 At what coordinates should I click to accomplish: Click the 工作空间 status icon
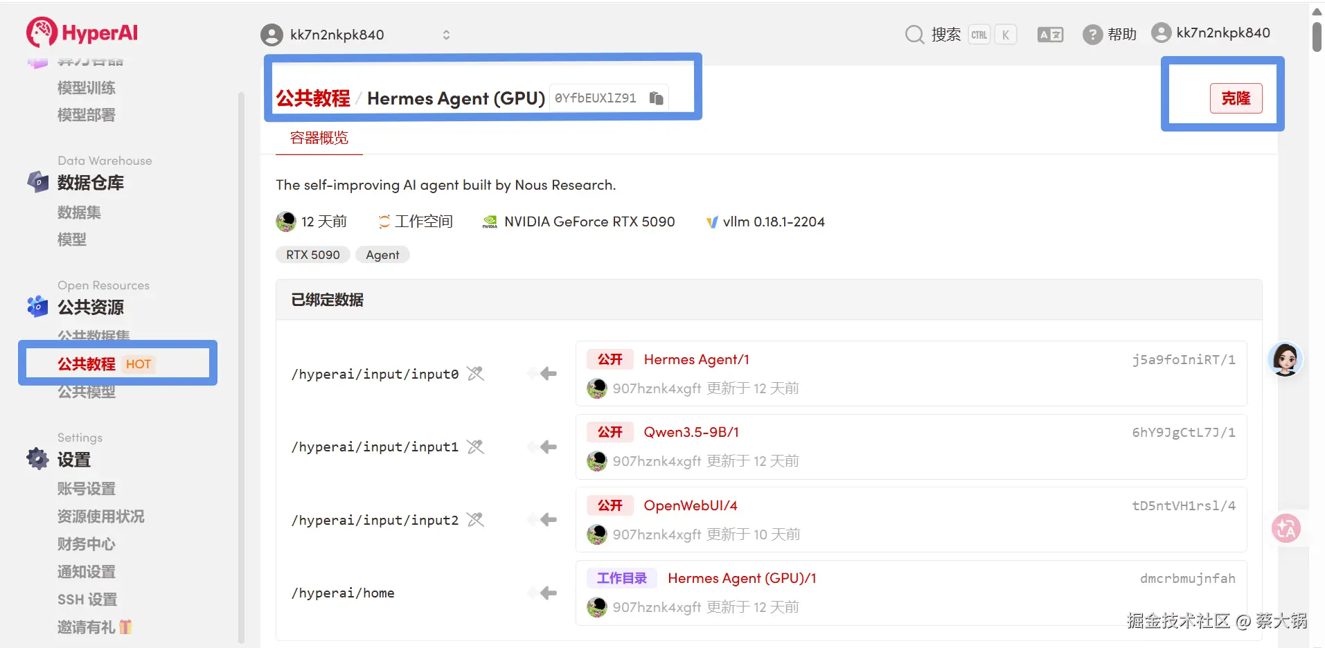click(384, 222)
